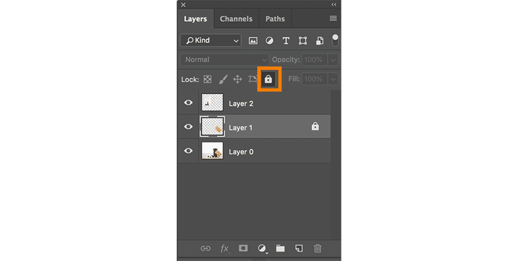Filter layers by pixel layer icon
Screen dimensions: 518x261
point(253,40)
